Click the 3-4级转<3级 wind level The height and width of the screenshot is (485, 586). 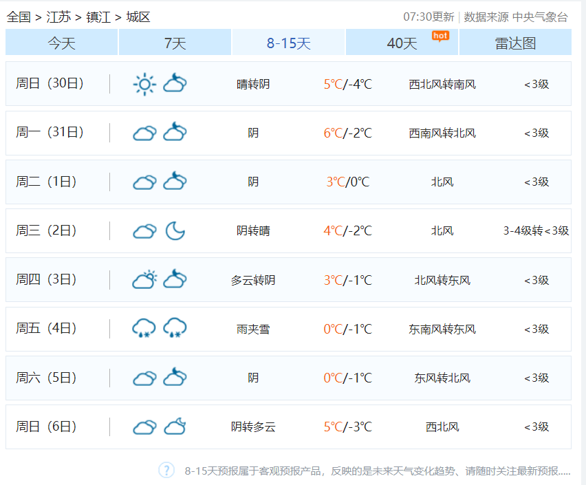536,230
